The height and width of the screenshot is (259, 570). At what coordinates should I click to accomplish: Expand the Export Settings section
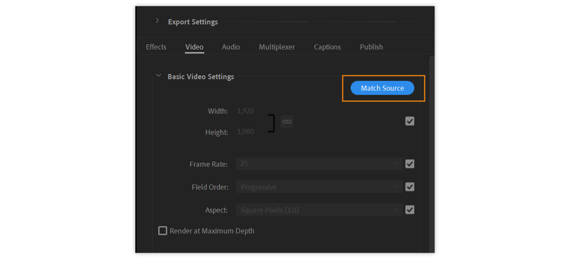[x=157, y=21]
